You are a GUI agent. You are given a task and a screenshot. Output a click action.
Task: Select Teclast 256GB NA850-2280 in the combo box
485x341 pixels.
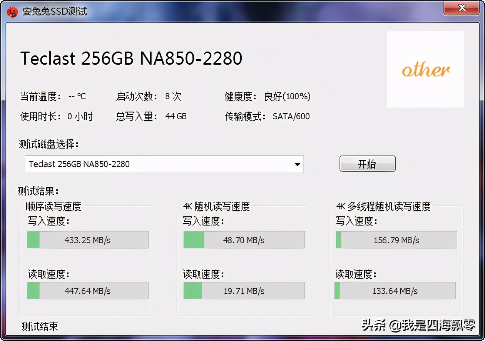(x=79, y=164)
